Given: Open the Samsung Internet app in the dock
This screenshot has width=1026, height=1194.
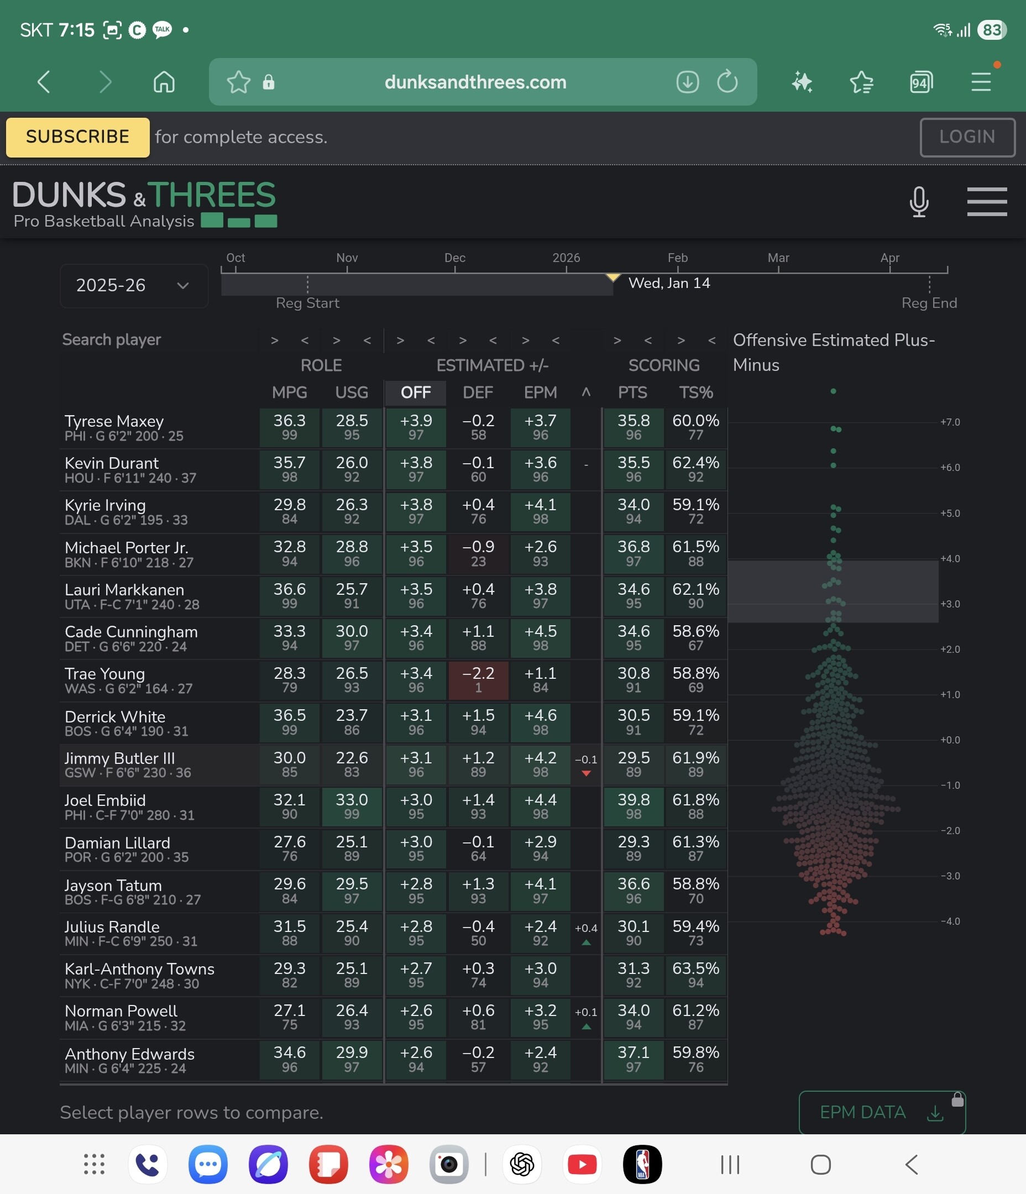Looking at the screenshot, I should (x=268, y=1164).
